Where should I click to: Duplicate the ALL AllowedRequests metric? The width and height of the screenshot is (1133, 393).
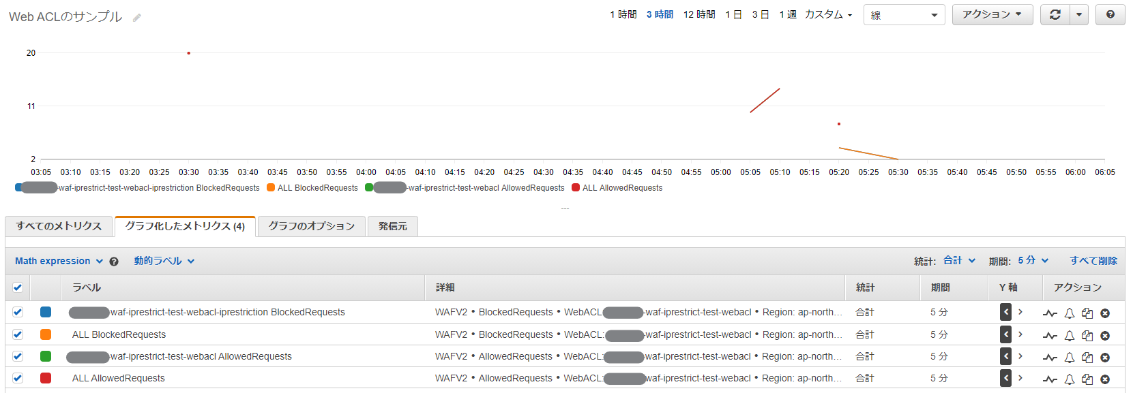pos(1087,379)
